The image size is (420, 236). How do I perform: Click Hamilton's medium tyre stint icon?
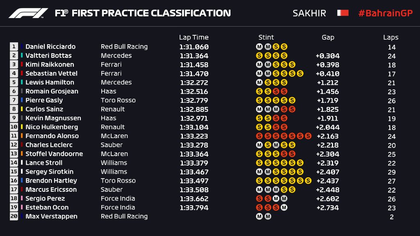pos(259,82)
